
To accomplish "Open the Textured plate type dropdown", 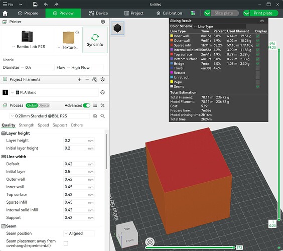I will tap(59, 47).
